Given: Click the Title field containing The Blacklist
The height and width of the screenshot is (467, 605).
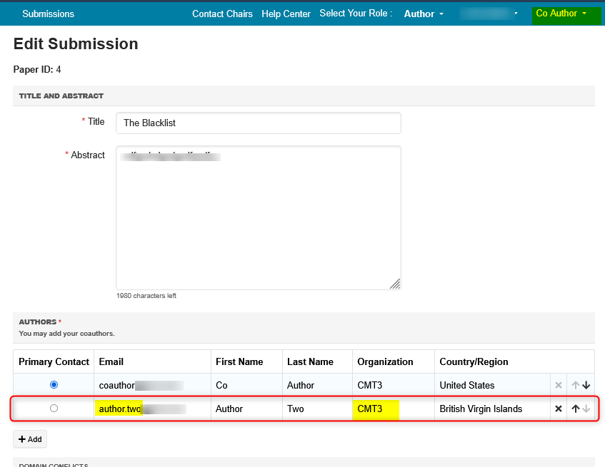Looking at the screenshot, I should 258,123.
